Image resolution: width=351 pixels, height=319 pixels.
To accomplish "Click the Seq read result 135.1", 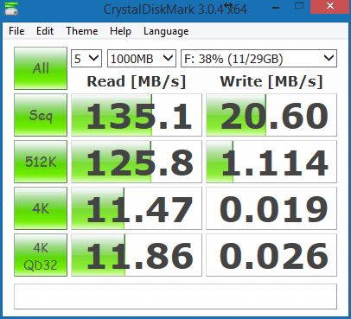I will [137, 115].
